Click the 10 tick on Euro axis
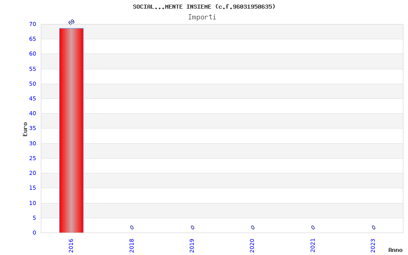This screenshot has width=408, height=255. 33,203
